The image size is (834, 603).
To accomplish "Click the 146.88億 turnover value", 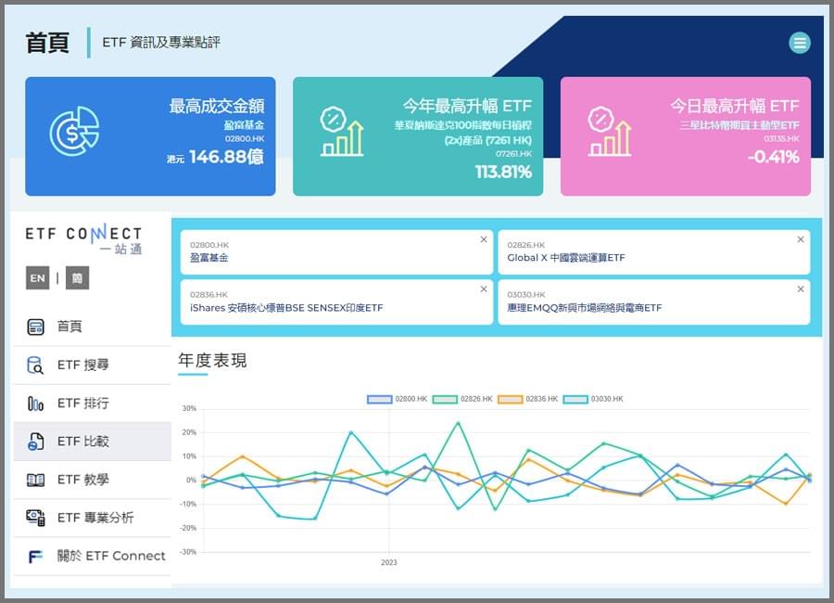I will pos(227,157).
